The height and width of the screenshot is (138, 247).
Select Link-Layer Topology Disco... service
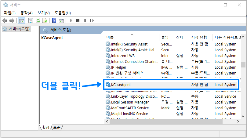134,96
